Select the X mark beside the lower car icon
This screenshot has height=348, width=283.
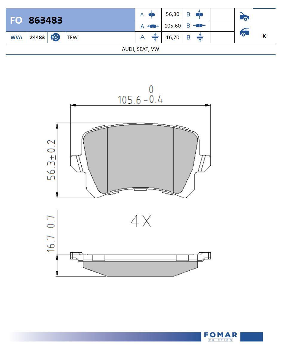pos(264,36)
